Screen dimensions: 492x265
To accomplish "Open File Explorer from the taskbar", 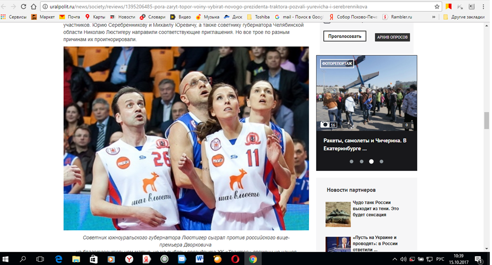I will [76, 259].
